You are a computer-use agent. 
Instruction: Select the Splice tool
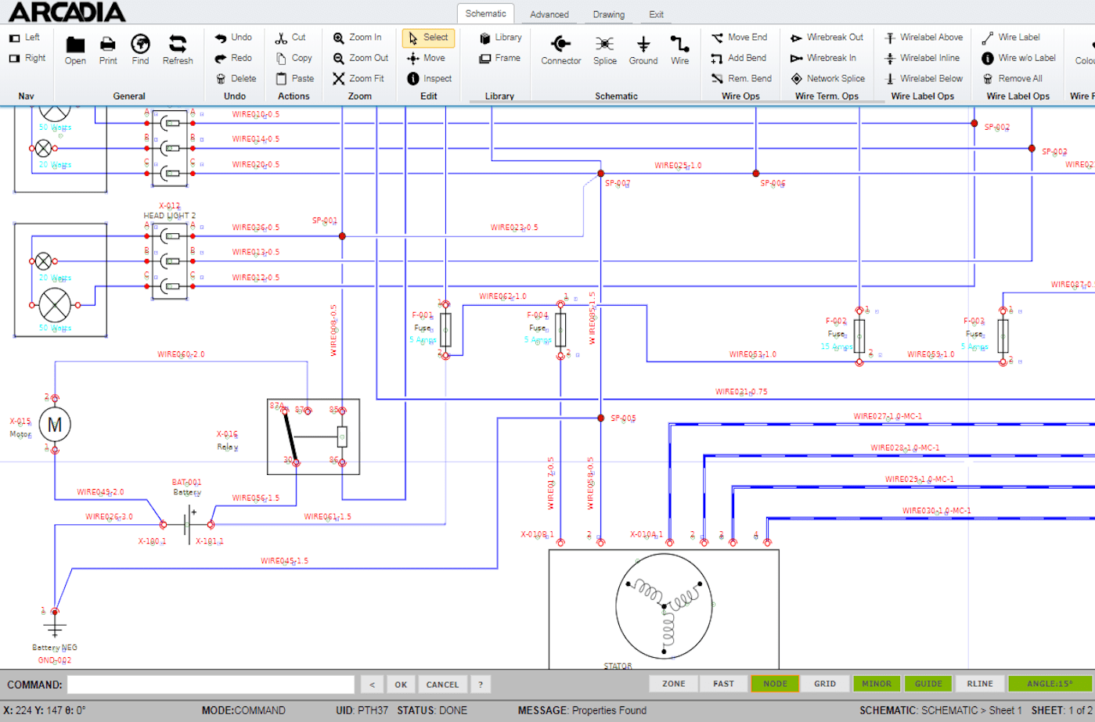(604, 45)
